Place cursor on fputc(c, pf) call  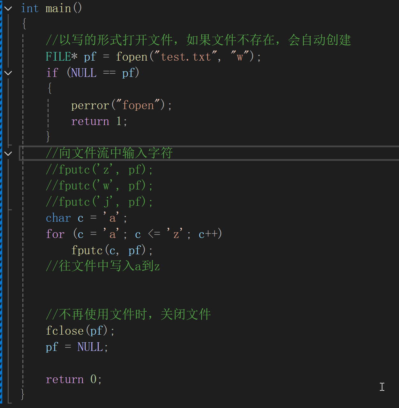[112, 250]
